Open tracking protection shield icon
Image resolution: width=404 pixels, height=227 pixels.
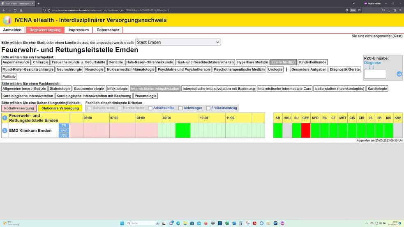pos(44,10)
